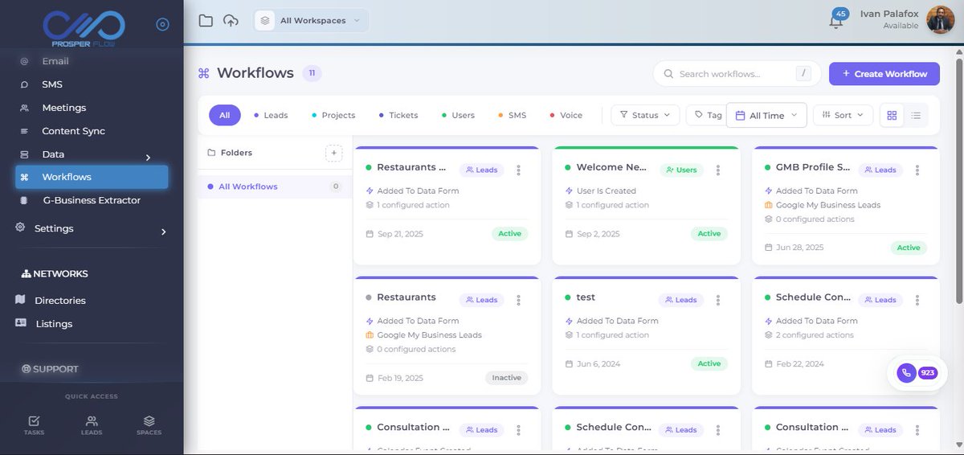Image resolution: width=964 pixels, height=455 pixels.
Task: Click Networks section header
Action: click(55, 274)
